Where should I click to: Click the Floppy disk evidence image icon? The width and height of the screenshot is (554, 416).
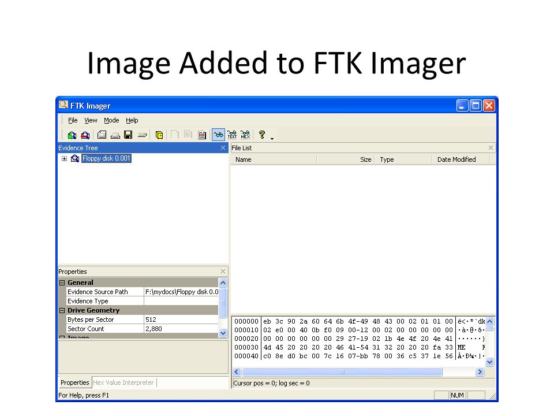click(75, 158)
